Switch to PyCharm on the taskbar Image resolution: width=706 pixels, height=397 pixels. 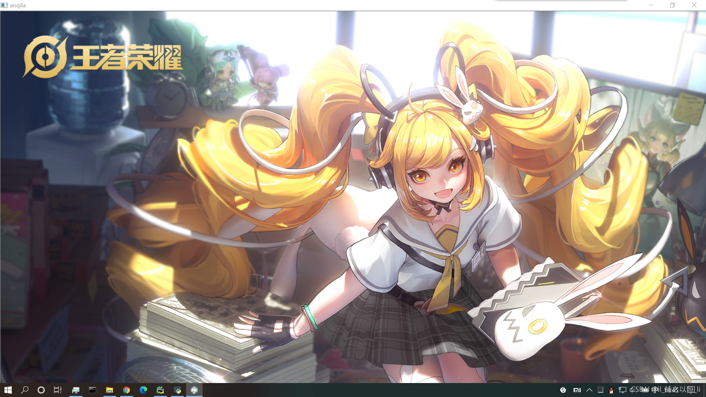(160, 390)
